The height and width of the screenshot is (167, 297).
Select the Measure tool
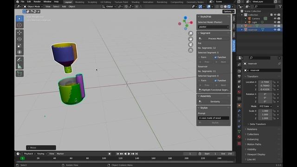coord(19,66)
